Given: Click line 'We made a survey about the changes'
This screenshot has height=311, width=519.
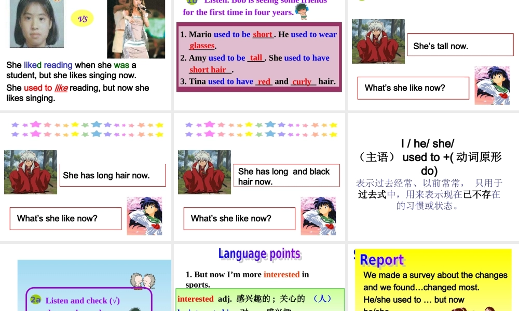Looking at the screenshot, I should coord(435,275).
